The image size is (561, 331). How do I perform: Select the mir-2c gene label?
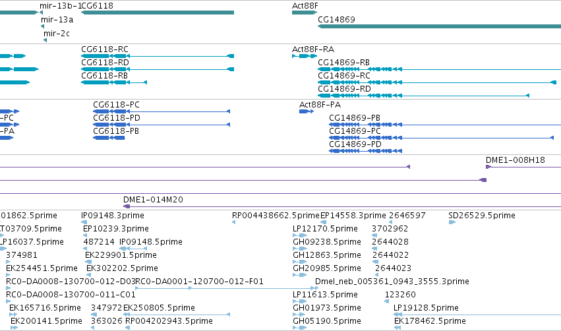[57, 34]
